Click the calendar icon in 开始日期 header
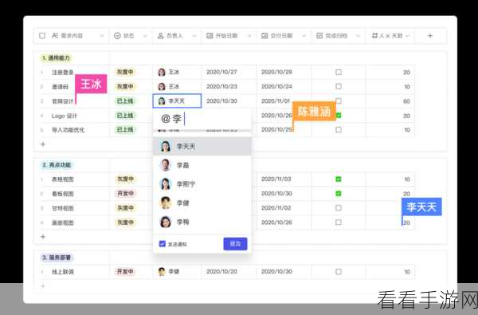The image size is (478, 315). click(x=210, y=36)
